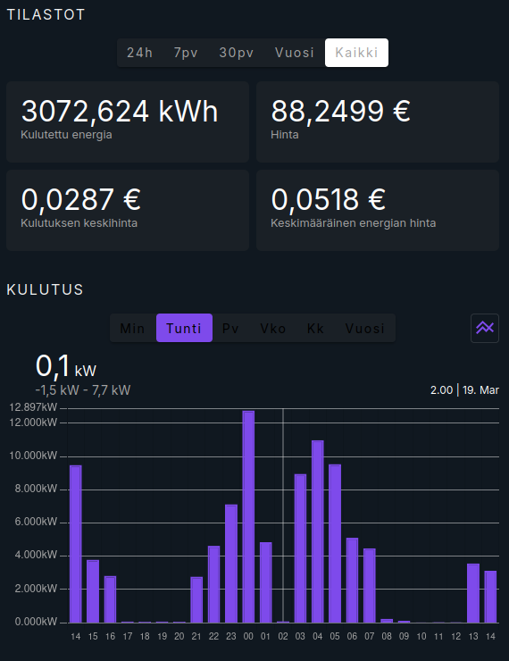Select Vuosi in the statistics range
Viewport: 509px width, 661px height.
[x=295, y=53]
